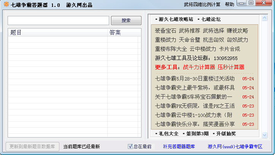Image resolution: width=275 pixels, height=155 pixels.
Task: Open article 七雄争霸5月28-30日重楼过关活动
Action: (x=195, y=79)
